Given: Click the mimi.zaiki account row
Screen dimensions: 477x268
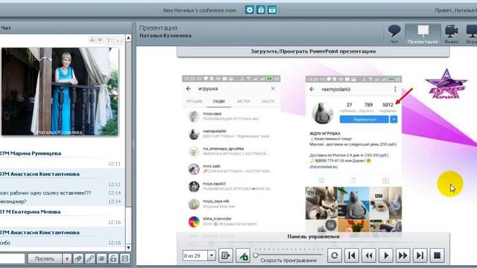Looking at the screenshot, I should coord(231,169).
